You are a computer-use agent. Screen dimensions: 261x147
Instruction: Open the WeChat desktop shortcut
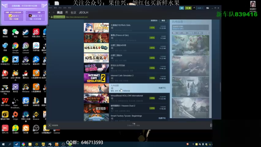tap(15, 33)
